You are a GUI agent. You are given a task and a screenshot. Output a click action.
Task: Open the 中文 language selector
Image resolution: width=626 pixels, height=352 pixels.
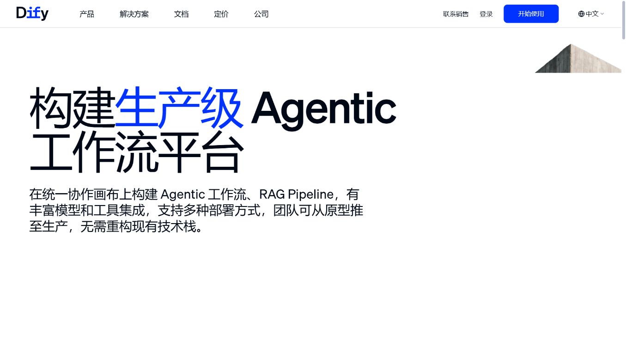tap(591, 14)
